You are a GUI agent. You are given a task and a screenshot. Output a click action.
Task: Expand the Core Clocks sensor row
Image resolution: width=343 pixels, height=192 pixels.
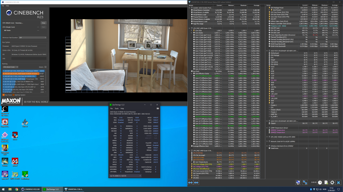tap(192, 33)
